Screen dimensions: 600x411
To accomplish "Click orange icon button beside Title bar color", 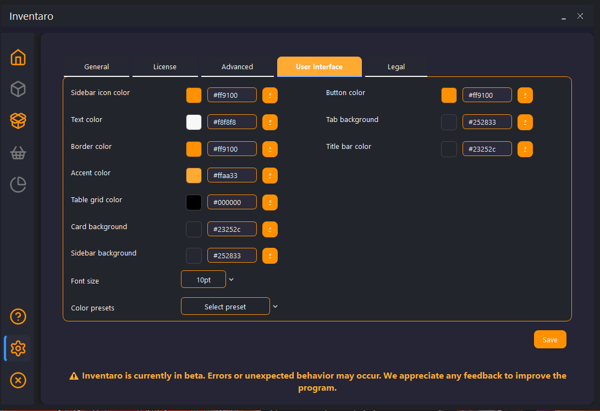I will point(525,149).
